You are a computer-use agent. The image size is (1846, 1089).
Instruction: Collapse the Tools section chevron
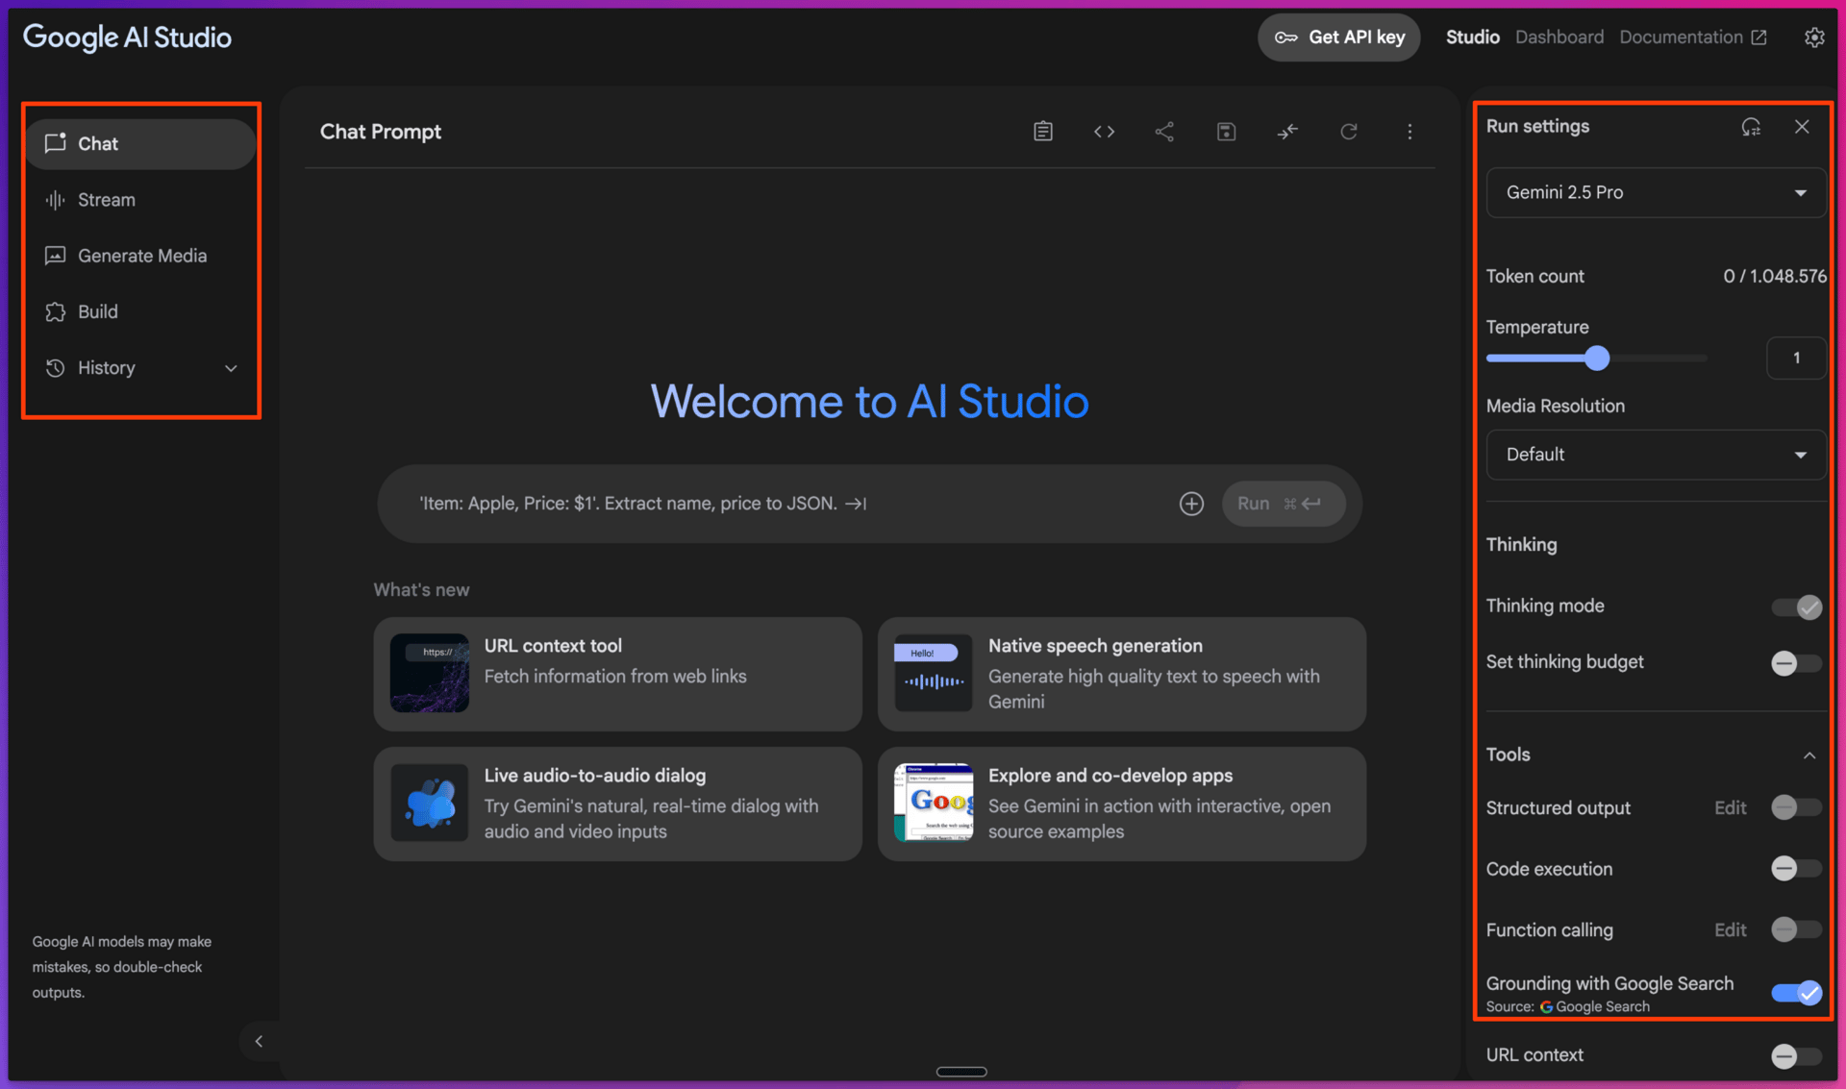click(x=1809, y=755)
